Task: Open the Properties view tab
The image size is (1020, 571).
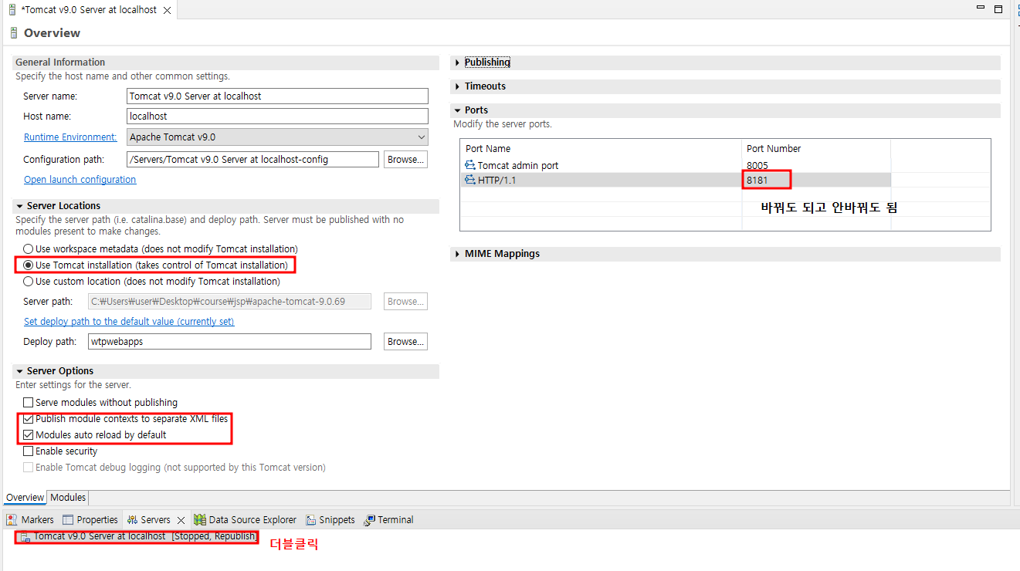Action: tap(90, 520)
